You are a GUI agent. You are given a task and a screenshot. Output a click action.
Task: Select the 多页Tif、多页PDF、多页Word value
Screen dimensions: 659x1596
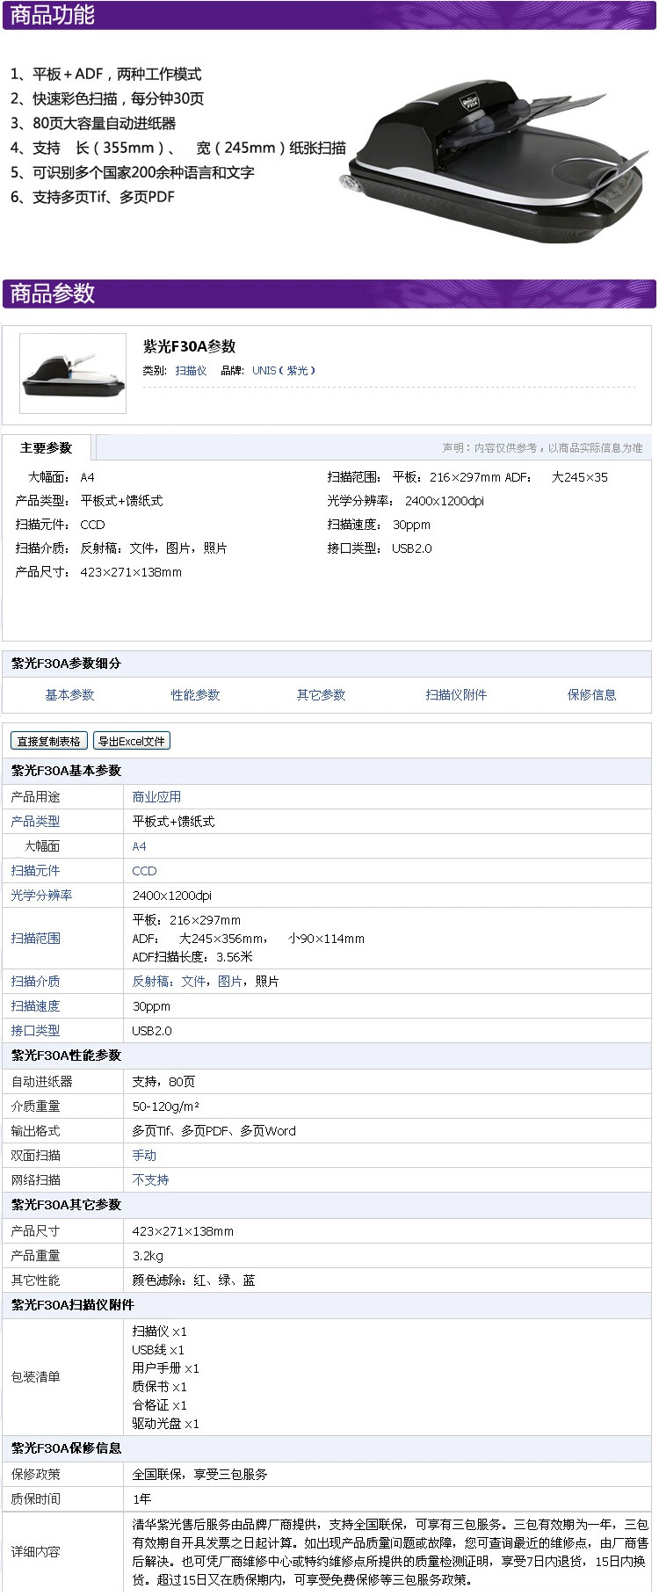[214, 1131]
